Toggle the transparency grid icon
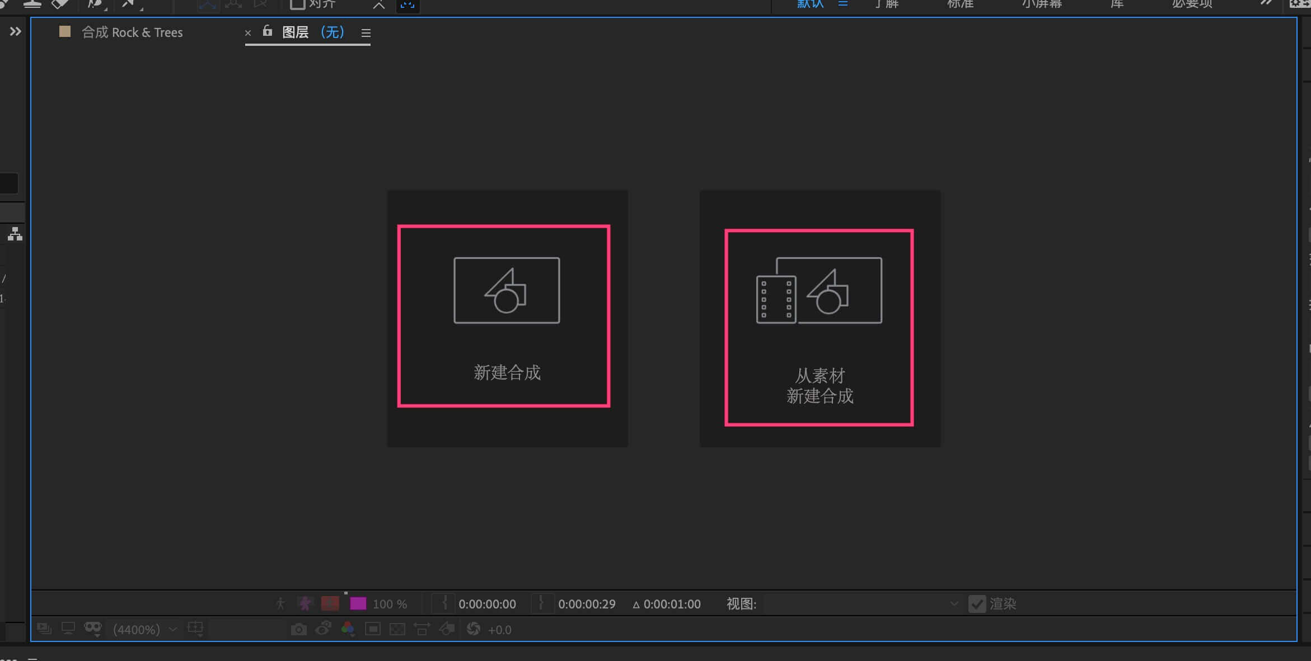 coord(397,630)
